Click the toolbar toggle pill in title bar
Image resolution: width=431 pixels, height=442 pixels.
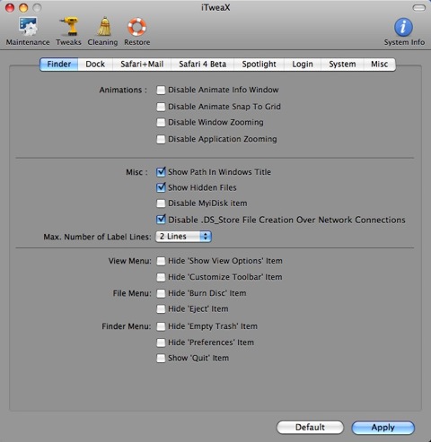pos(419,8)
